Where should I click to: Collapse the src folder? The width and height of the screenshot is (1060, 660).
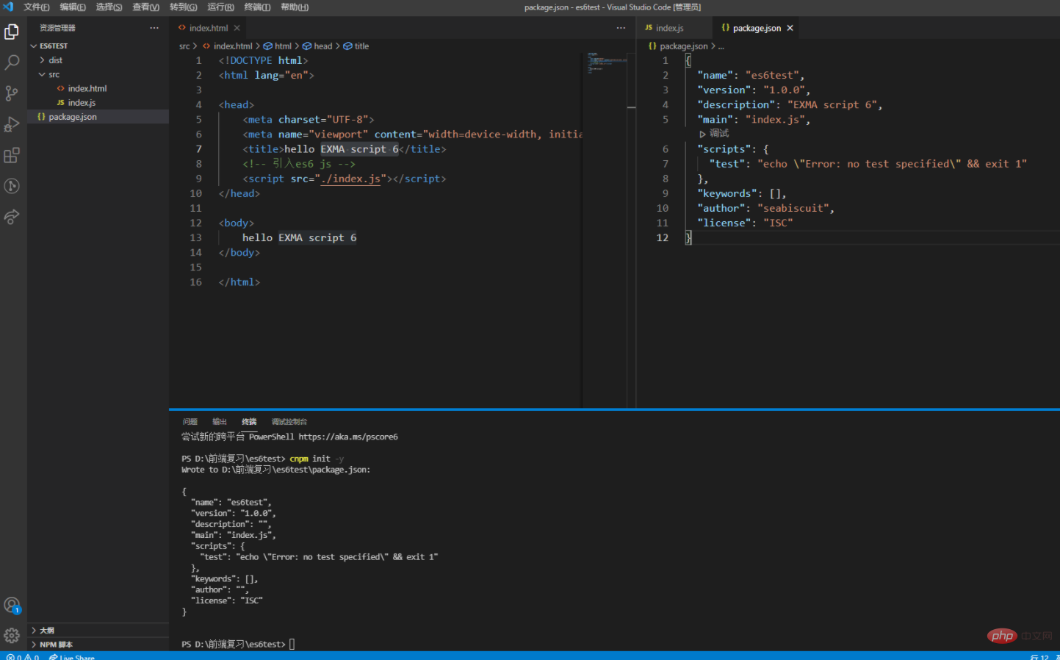point(54,74)
